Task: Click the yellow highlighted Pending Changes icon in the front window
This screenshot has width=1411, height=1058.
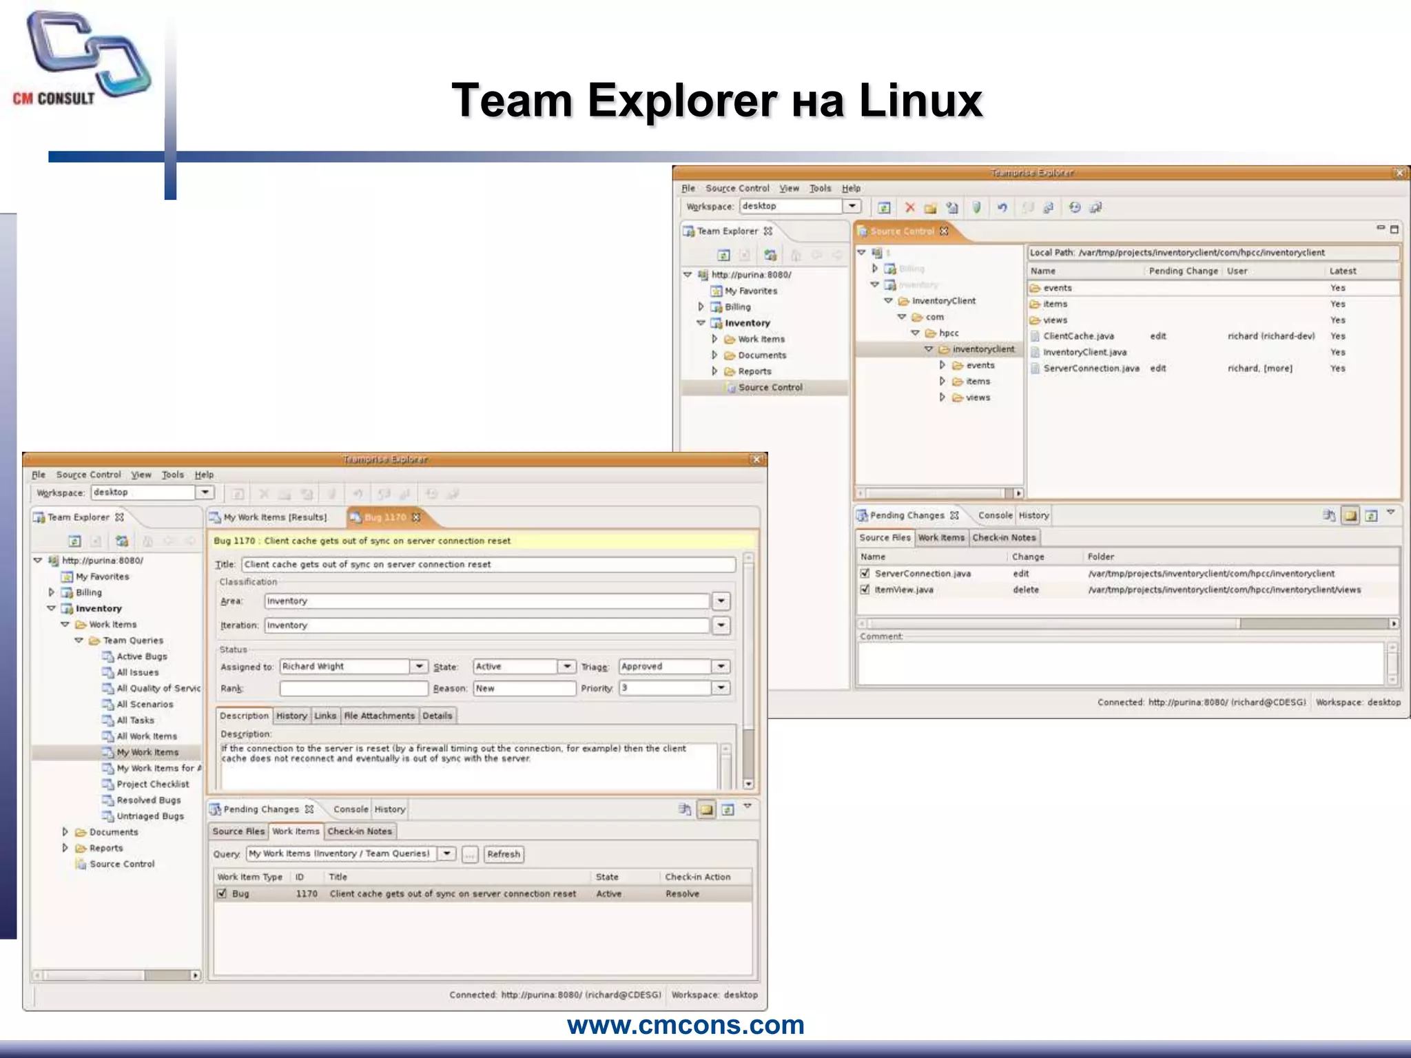Action: pyautogui.click(x=706, y=809)
